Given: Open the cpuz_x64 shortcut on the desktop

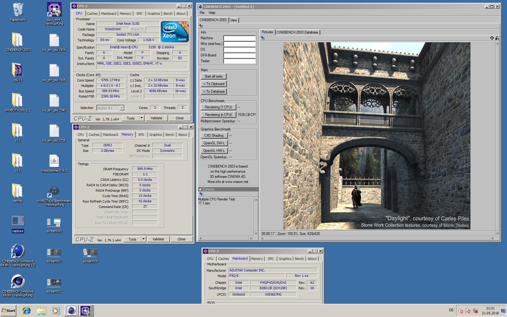Looking at the screenshot, I should [54, 14].
